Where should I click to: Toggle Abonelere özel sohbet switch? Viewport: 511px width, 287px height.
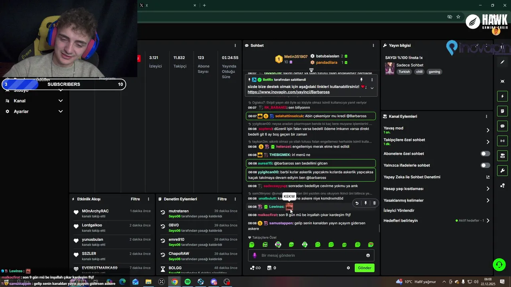[x=485, y=153]
